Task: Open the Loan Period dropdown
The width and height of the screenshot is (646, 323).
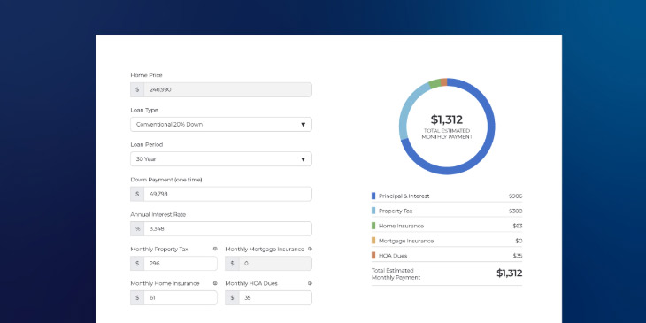Action: click(221, 159)
